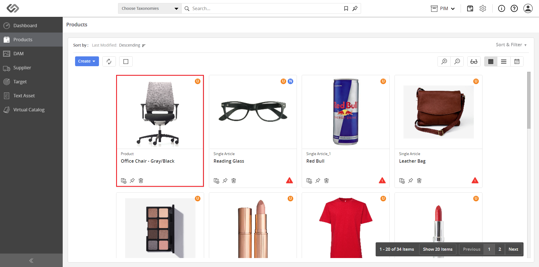The width and height of the screenshot is (539, 267).
Task: Click Reading Glass warning triangle
Action: point(289,180)
